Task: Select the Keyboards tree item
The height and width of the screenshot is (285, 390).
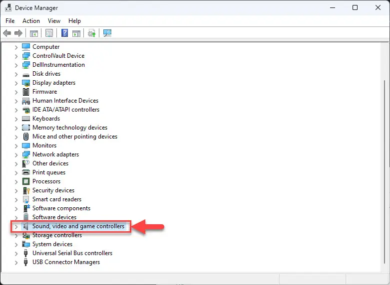Action: [46, 119]
